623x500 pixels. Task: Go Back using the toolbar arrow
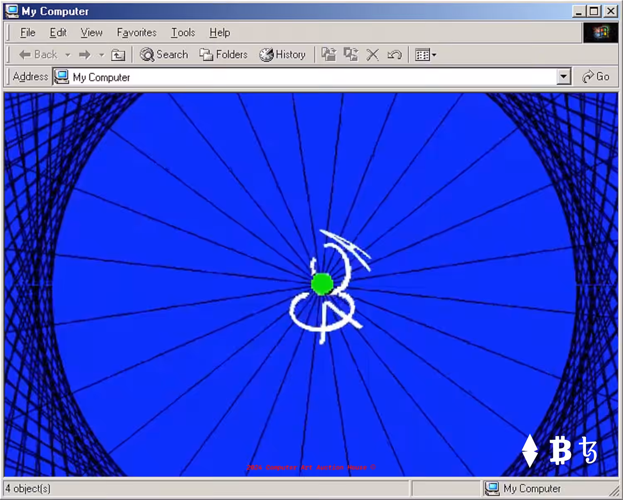[38, 54]
